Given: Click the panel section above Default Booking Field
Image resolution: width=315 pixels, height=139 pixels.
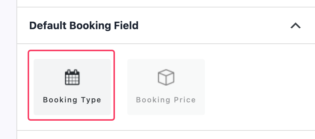Looking at the screenshot, I should coord(166,3).
